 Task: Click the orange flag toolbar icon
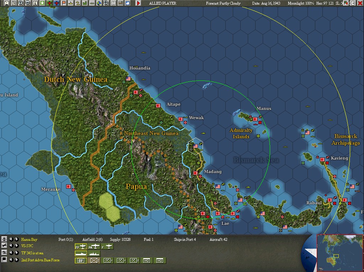(64, 3)
